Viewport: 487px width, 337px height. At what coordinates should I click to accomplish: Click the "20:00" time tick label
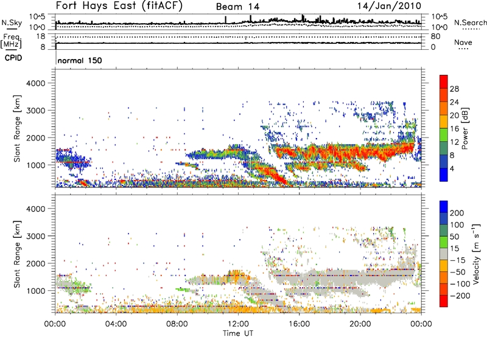coord(360,324)
